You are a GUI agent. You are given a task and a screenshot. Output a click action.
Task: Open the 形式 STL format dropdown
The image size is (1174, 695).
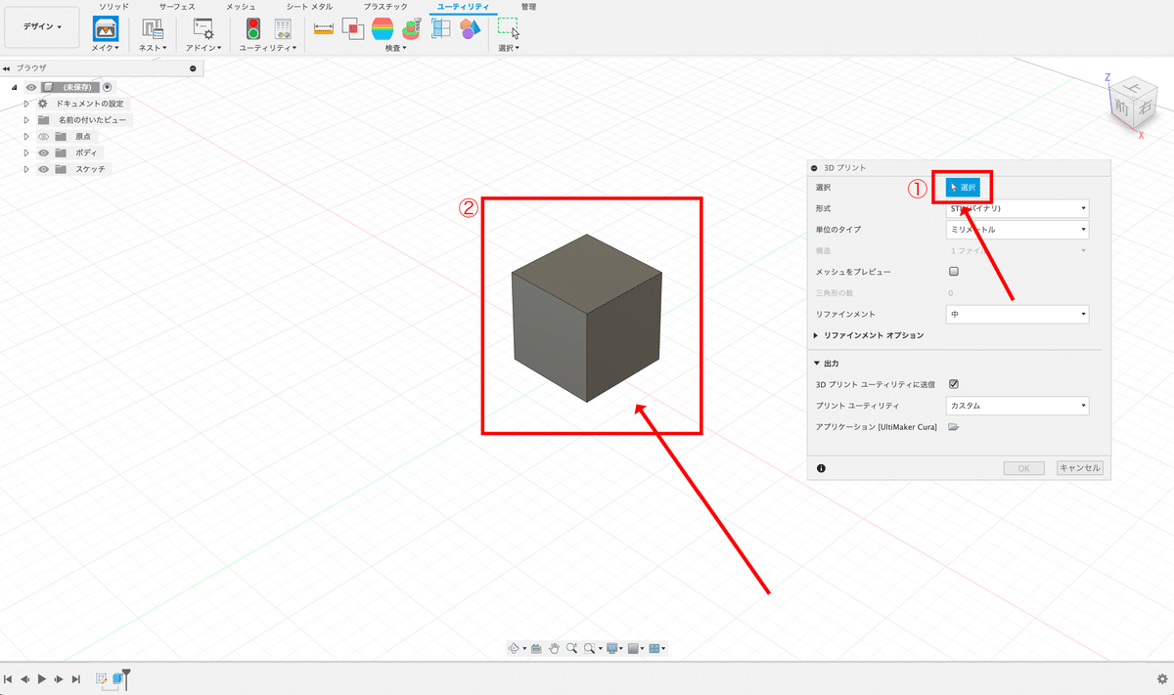tap(1017, 208)
